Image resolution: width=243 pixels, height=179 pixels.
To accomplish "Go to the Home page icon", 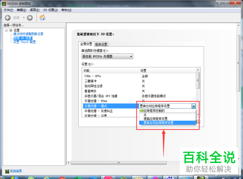I will pos(42,17).
